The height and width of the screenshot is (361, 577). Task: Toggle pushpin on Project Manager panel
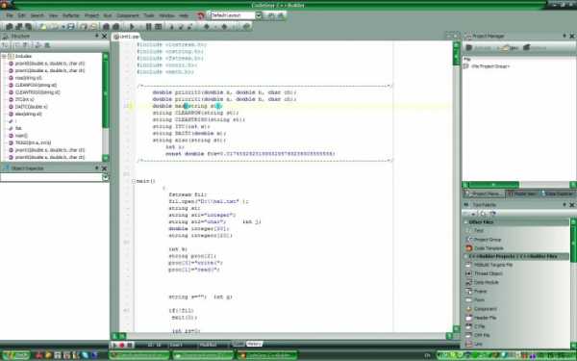(564, 36)
